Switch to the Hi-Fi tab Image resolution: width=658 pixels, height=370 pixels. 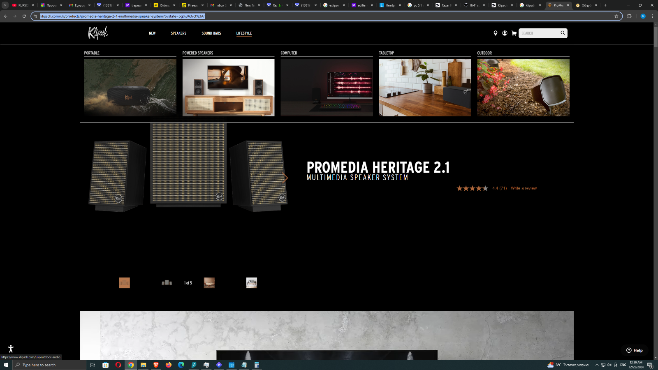(x=474, y=5)
